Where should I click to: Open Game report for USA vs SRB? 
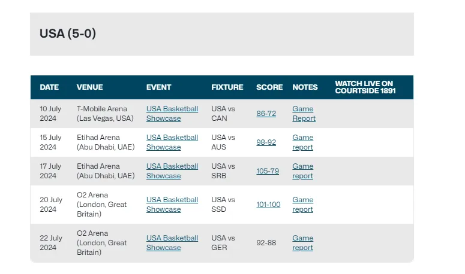(x=303, y=171)
